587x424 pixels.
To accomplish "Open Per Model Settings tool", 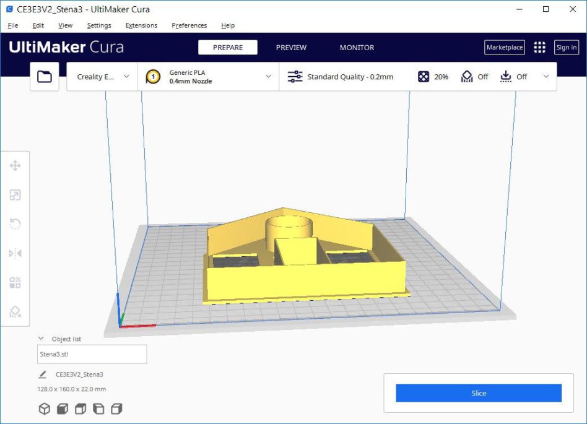I will point(15,282).
